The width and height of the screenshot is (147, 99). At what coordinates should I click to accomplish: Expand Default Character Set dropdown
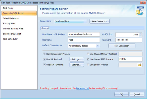98,46
